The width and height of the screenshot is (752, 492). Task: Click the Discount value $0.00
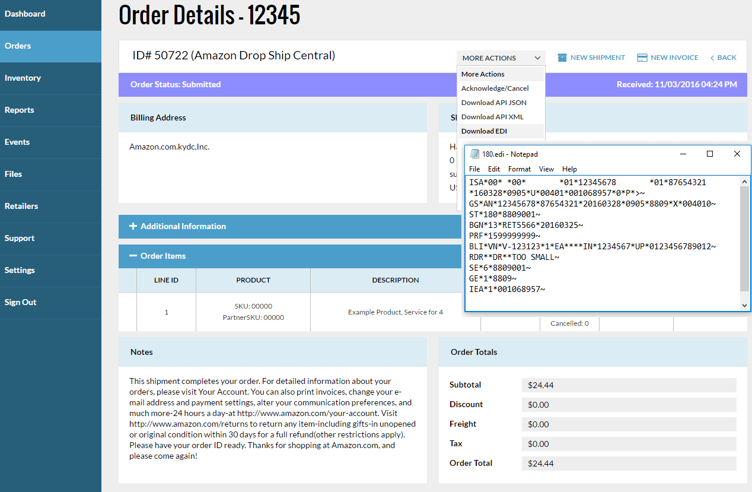coord(629,405)
